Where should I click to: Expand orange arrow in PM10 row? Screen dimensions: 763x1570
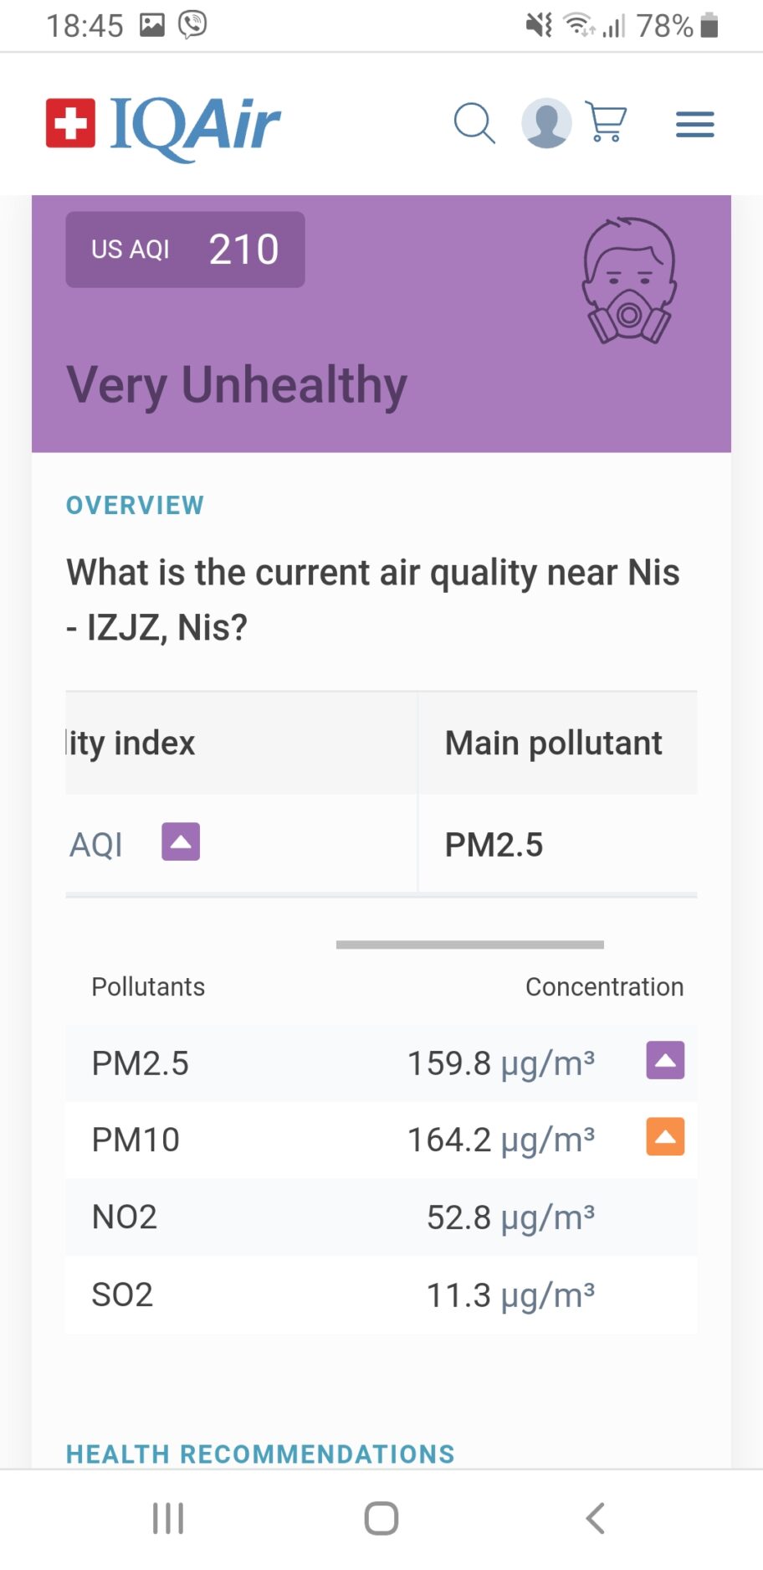pos(665,1137)
